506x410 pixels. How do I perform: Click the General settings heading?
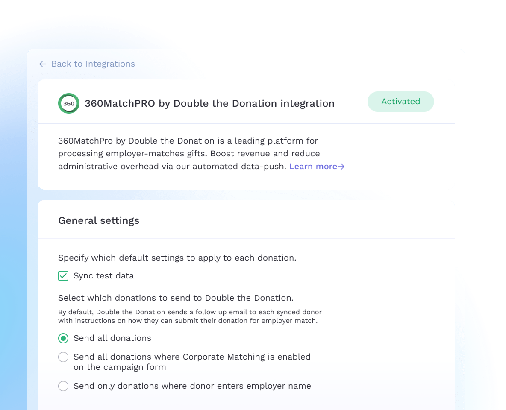coord(99,220)
